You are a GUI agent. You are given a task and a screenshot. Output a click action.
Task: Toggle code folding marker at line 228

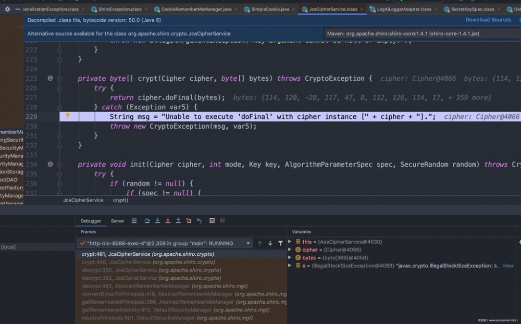59,107
